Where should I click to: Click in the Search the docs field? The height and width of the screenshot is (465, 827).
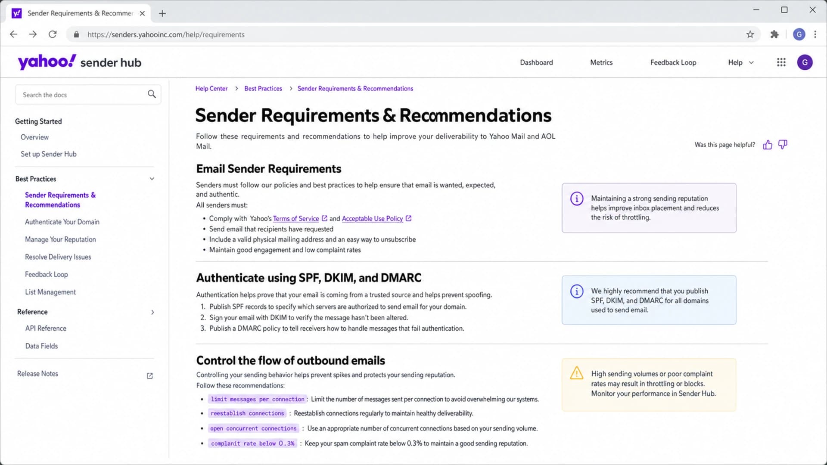[x=88, y=94]
